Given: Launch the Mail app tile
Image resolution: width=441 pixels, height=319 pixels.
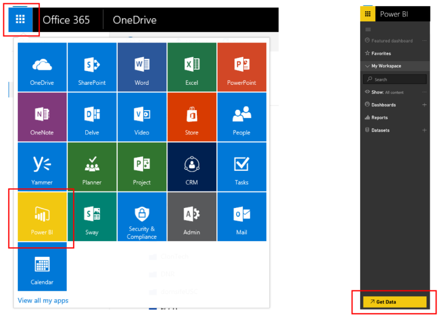Looking at the screenshot, I should click(242, 217).
